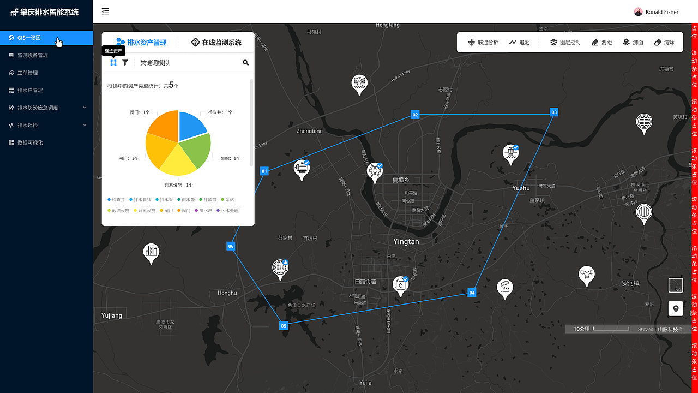Viewport: 698px width, 393px height.
Task: Click the Ronald Fisher user name
Action: 662,12
